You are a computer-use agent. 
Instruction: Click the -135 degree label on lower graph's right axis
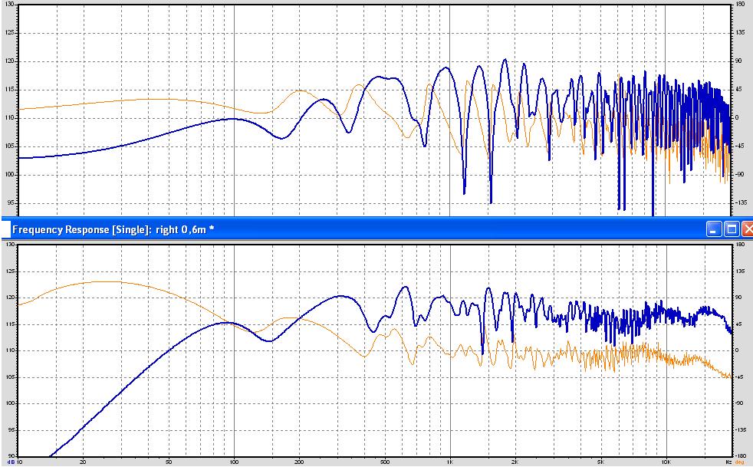click(740, 430)
